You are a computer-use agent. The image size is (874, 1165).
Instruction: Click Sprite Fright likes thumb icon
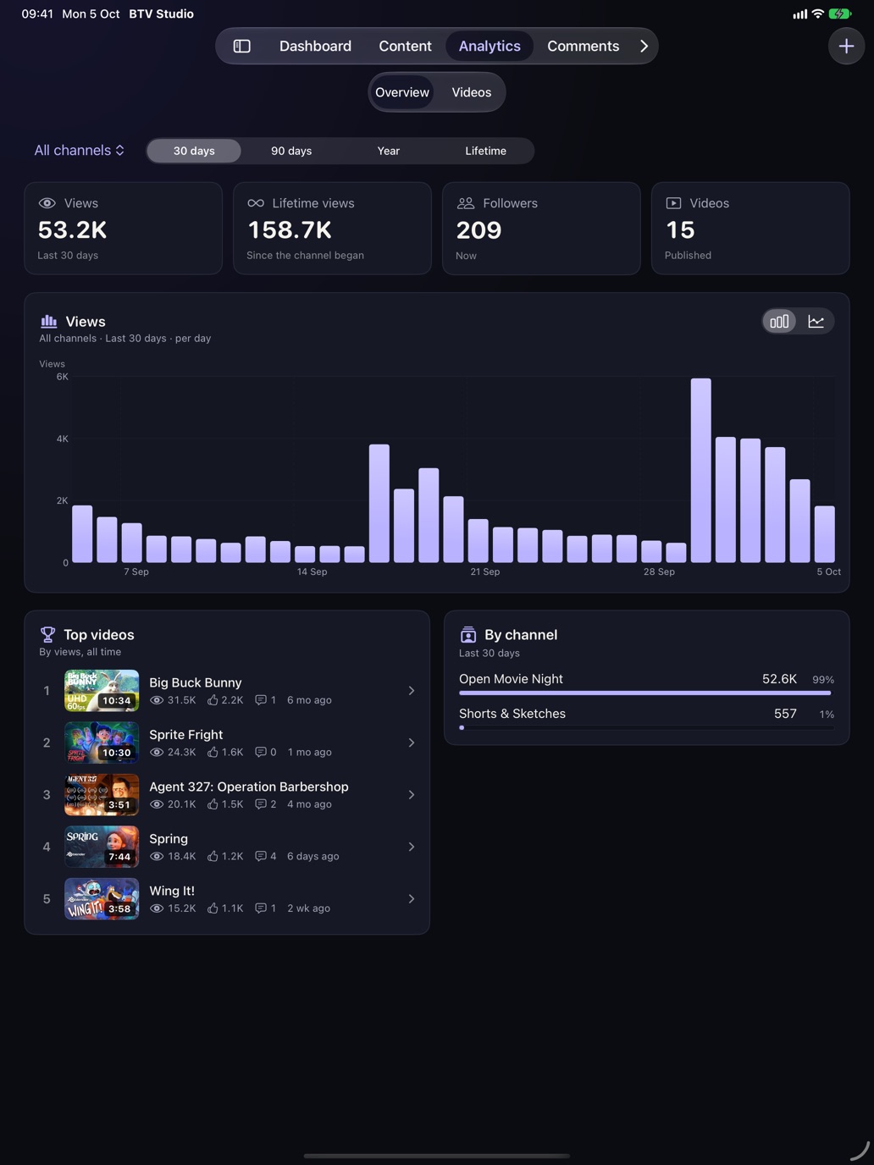[213, 752]
